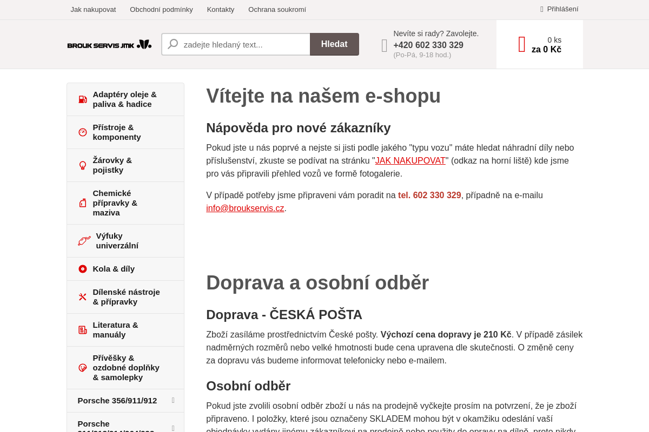Click the book icon beside Literatura & manuály

pyautogui.click(x=83, y=329)
